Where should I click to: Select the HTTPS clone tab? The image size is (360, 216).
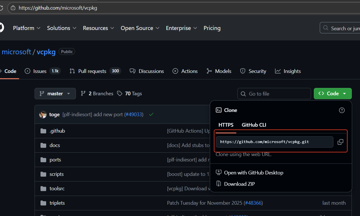coord(226,125)
